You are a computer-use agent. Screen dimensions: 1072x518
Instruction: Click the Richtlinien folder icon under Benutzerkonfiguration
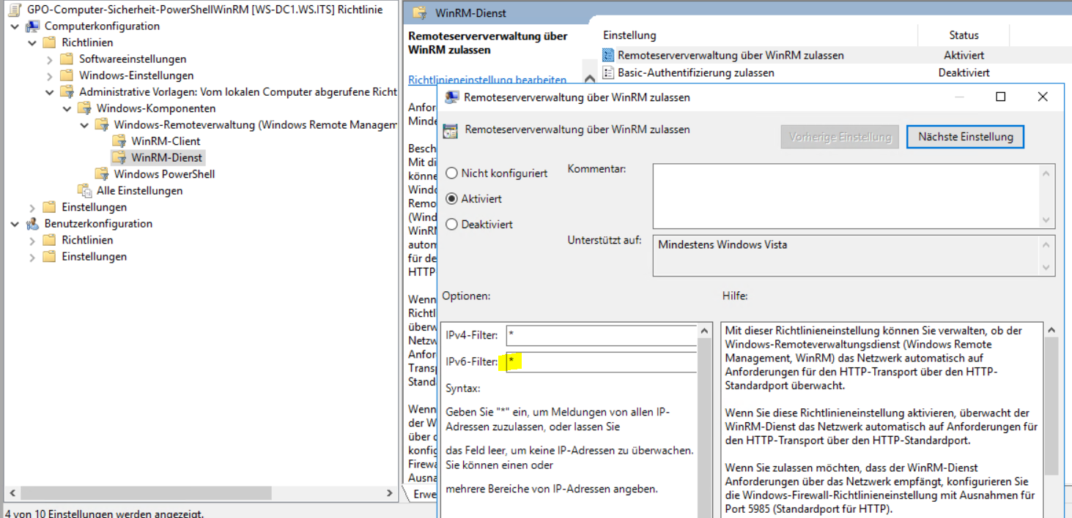coord(49,240)
